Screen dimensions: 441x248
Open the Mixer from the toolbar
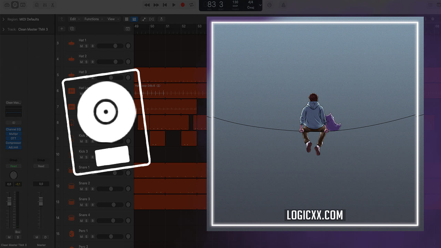pyautogui.click(x=45, y=5)
